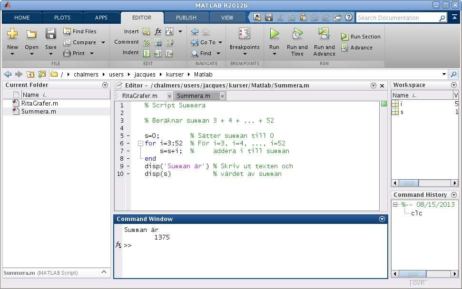Click the Run and Advance icon
The image size is (462, 289).
[x=324, y=34]
